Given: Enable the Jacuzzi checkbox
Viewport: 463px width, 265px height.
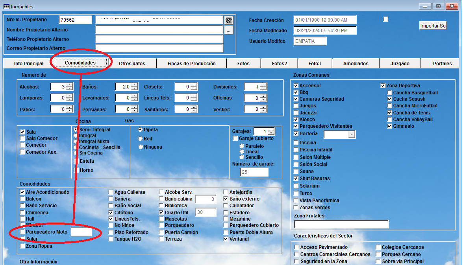Looking at the screenshot, I should 296,112.
